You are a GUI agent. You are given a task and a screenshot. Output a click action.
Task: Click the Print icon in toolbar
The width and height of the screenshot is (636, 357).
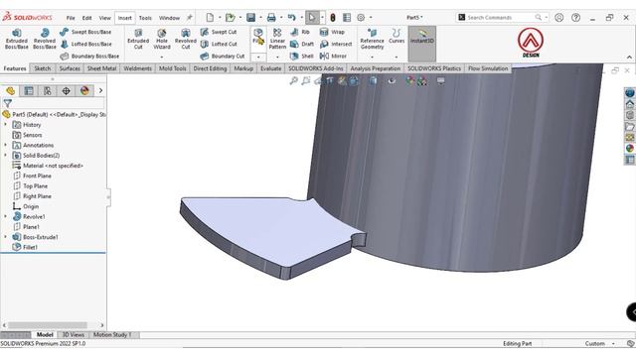[271, 18]
